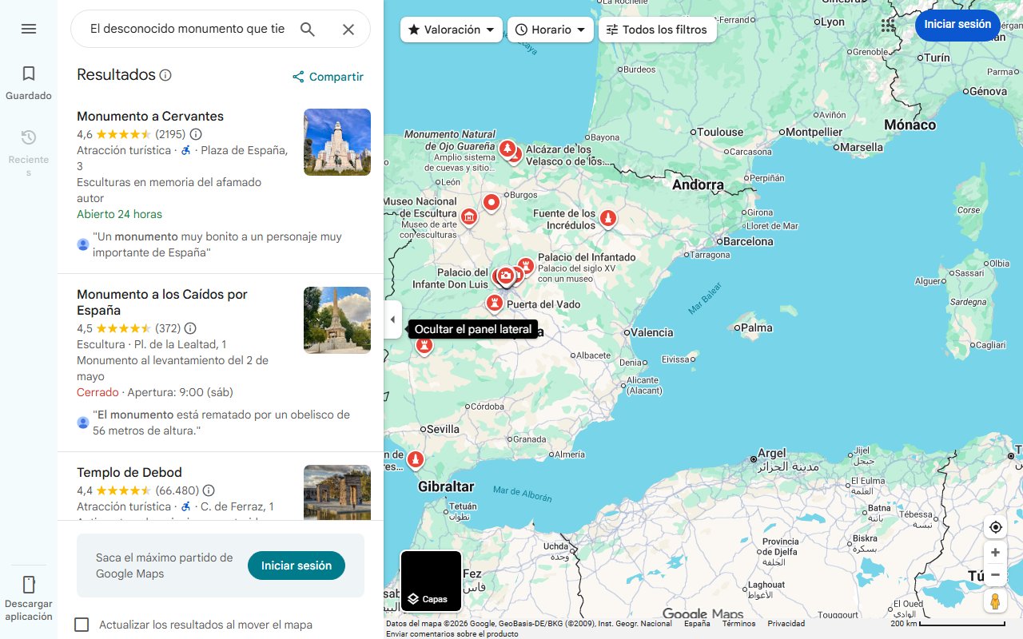Open the Capas layers selector
1023x639 pixels.
[x=432, y=581]
